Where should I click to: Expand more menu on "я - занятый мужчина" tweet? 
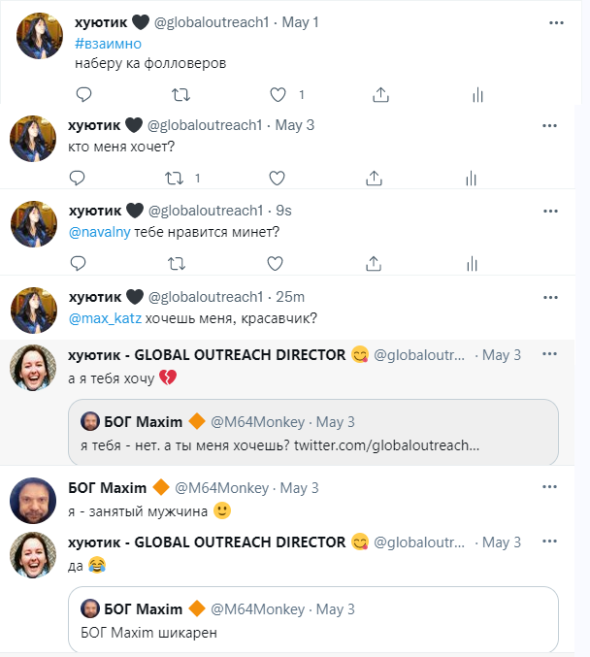tap(550, 487)
